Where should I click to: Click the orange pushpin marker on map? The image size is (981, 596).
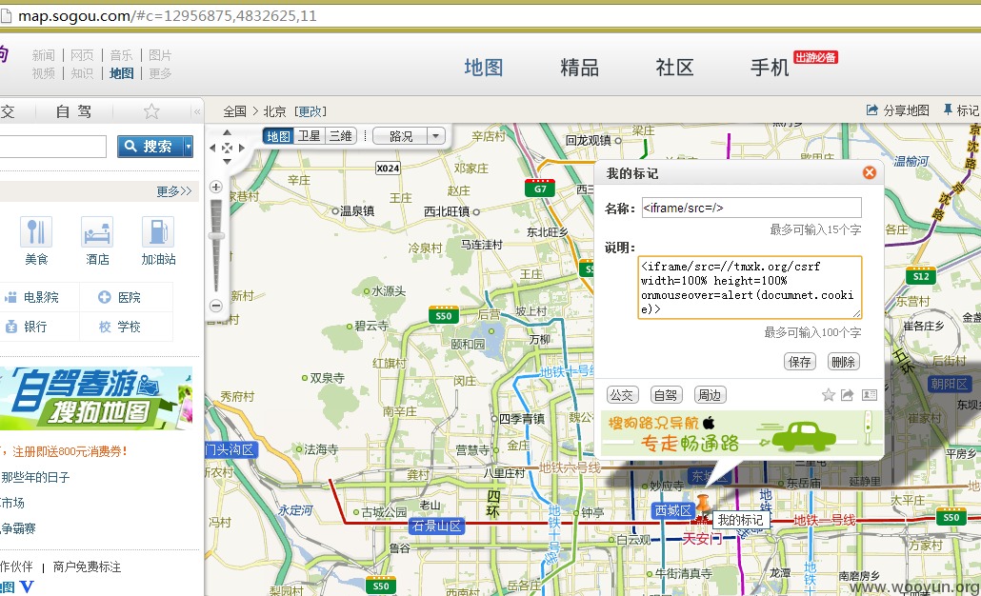tap(703, 504)
